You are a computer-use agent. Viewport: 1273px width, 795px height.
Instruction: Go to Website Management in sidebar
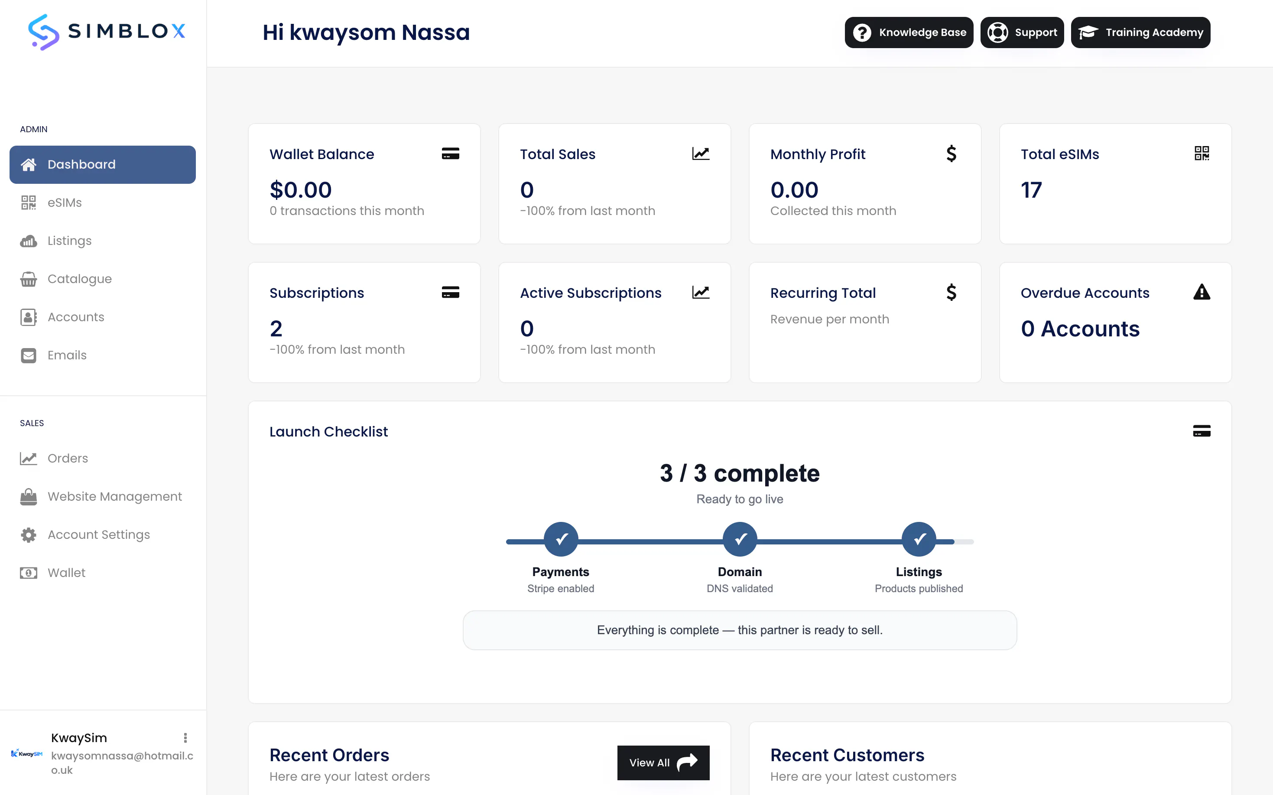tap(103, 496)
